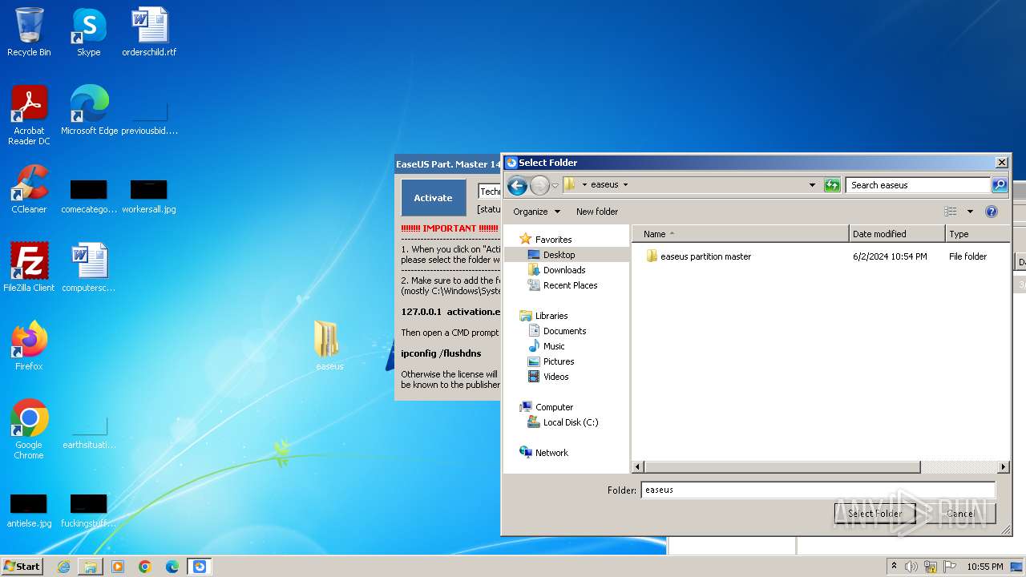The image size is (1026, 577).
Task: Select the computersc... Word document icon
Action: click(88, 268)
